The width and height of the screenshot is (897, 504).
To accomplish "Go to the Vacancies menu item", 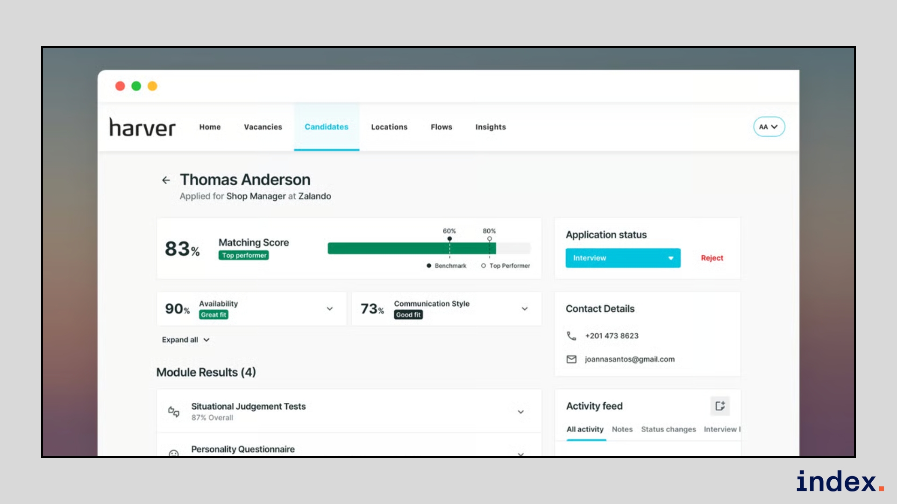I will (x=263, y=127).
